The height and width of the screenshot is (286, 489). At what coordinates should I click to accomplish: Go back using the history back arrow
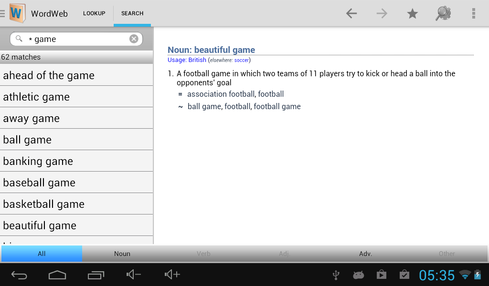click(x=351, y=13)
